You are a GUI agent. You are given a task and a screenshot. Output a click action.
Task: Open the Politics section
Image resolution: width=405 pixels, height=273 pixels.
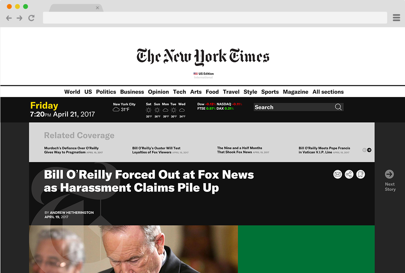pyautogui.click(x=106, y=92)
